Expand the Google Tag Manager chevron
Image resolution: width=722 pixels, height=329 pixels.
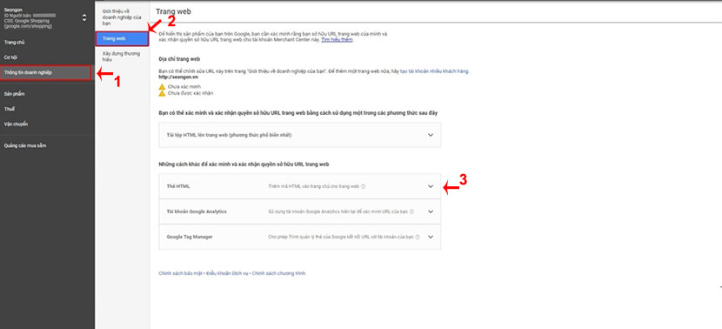tap(431, 237)
